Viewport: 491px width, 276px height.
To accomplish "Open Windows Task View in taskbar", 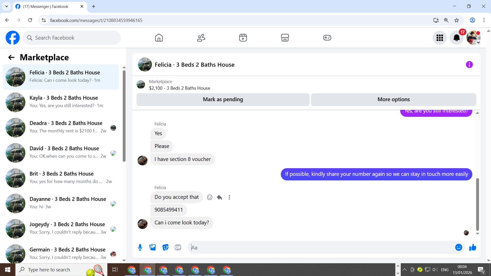I will [115, 270].
